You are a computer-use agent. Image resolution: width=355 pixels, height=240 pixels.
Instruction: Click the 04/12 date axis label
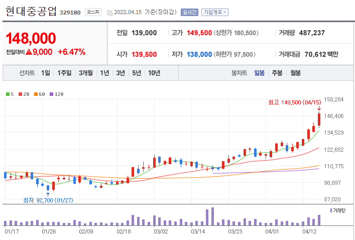click(x=309, y=231)
